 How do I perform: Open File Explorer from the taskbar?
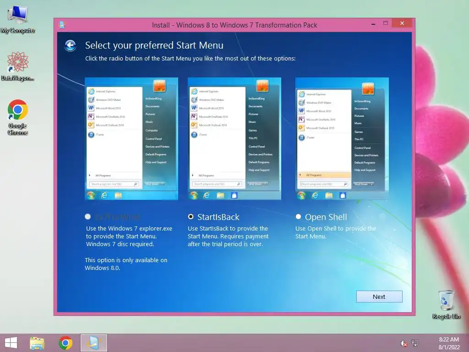coord(37,343)
